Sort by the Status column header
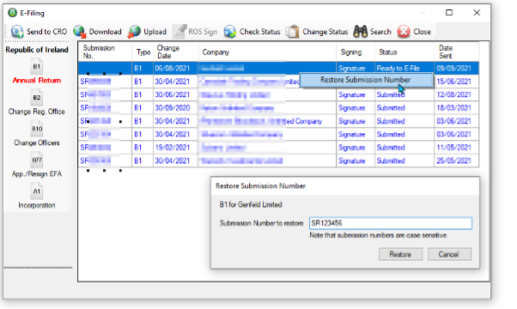The image size is (517, 309). (404, 51)
